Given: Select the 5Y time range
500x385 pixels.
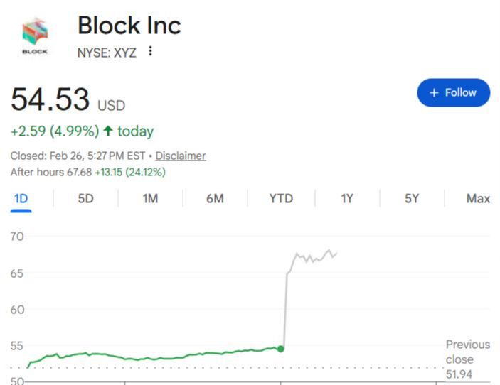Looking at the screenshot, I should pyautogui.click(x=412, y=199).
